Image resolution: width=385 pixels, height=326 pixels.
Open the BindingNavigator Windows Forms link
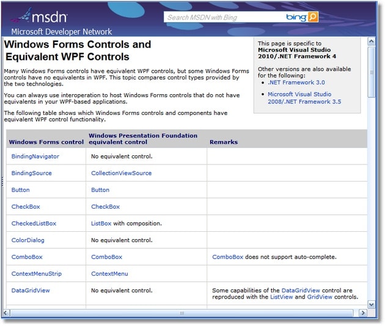click(35, 156)
